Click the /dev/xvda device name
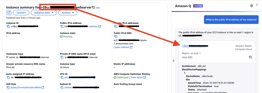 click(x=207, y=76)
